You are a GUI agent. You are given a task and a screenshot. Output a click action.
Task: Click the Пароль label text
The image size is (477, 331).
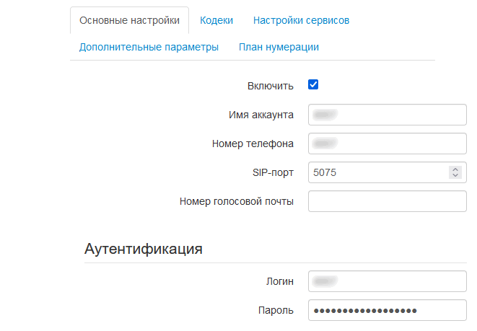tap(276, 310)
